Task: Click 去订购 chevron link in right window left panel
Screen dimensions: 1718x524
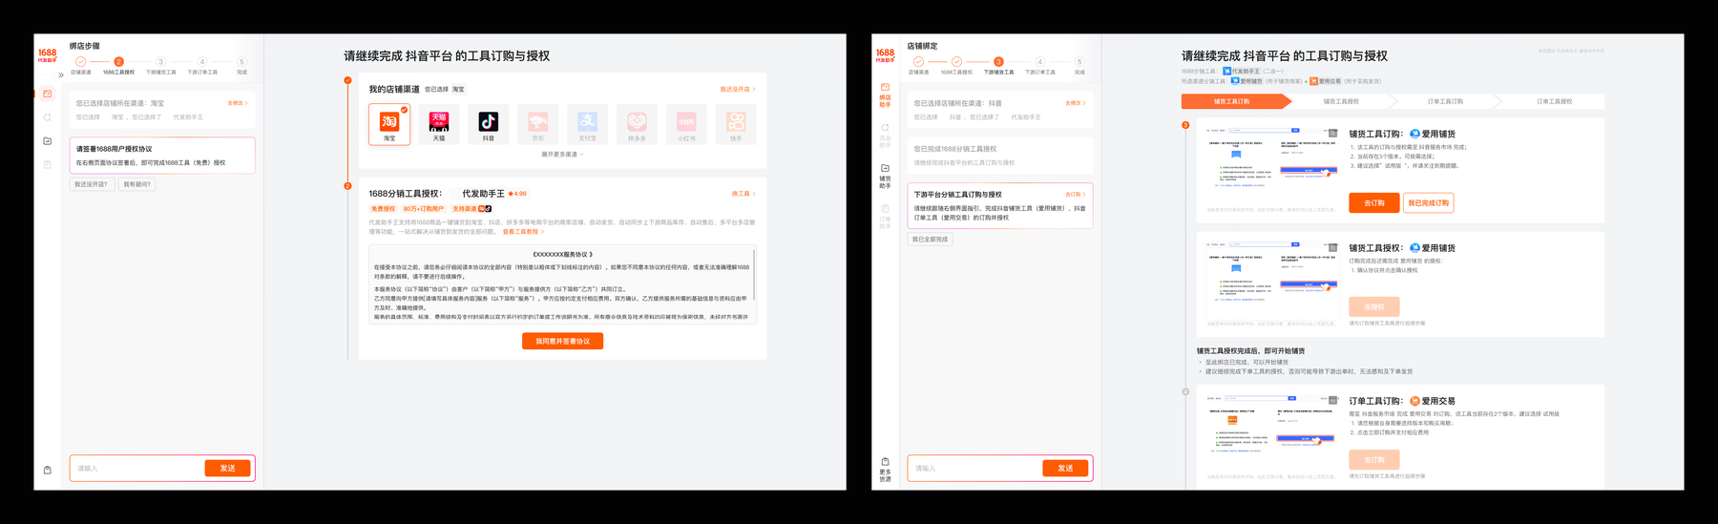Action: point(1075,195)
